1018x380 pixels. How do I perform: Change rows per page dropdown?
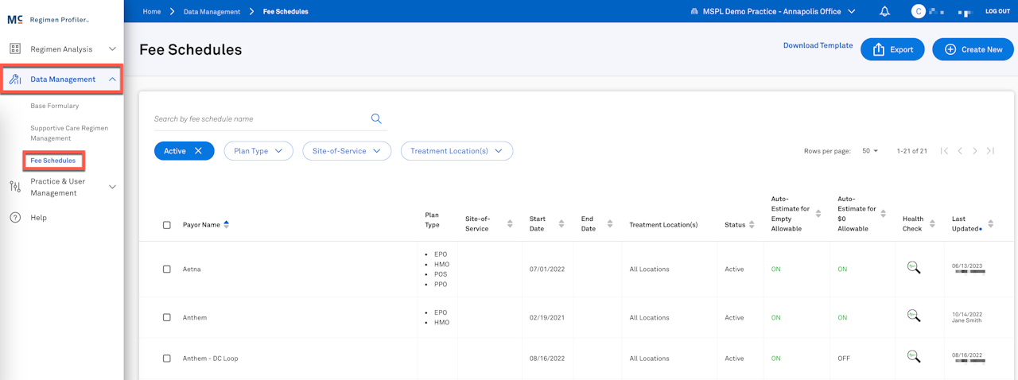869,151
